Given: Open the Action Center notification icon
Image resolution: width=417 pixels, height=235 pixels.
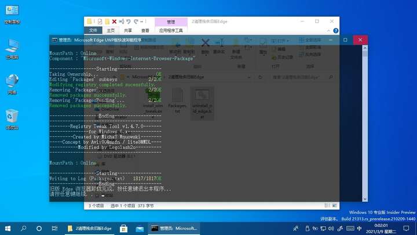Looking at the screenshot, I should 406,229.
